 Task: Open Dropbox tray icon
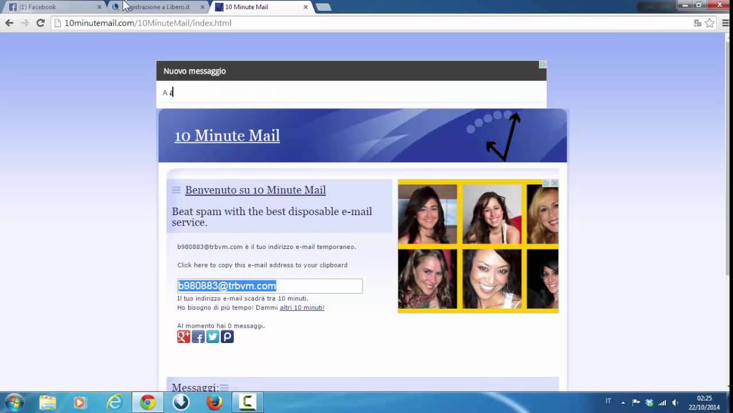click(649, 403)
